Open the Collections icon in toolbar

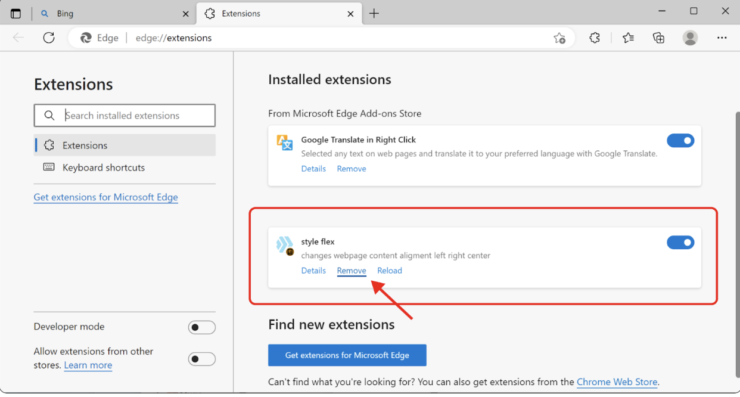point(658,38)
